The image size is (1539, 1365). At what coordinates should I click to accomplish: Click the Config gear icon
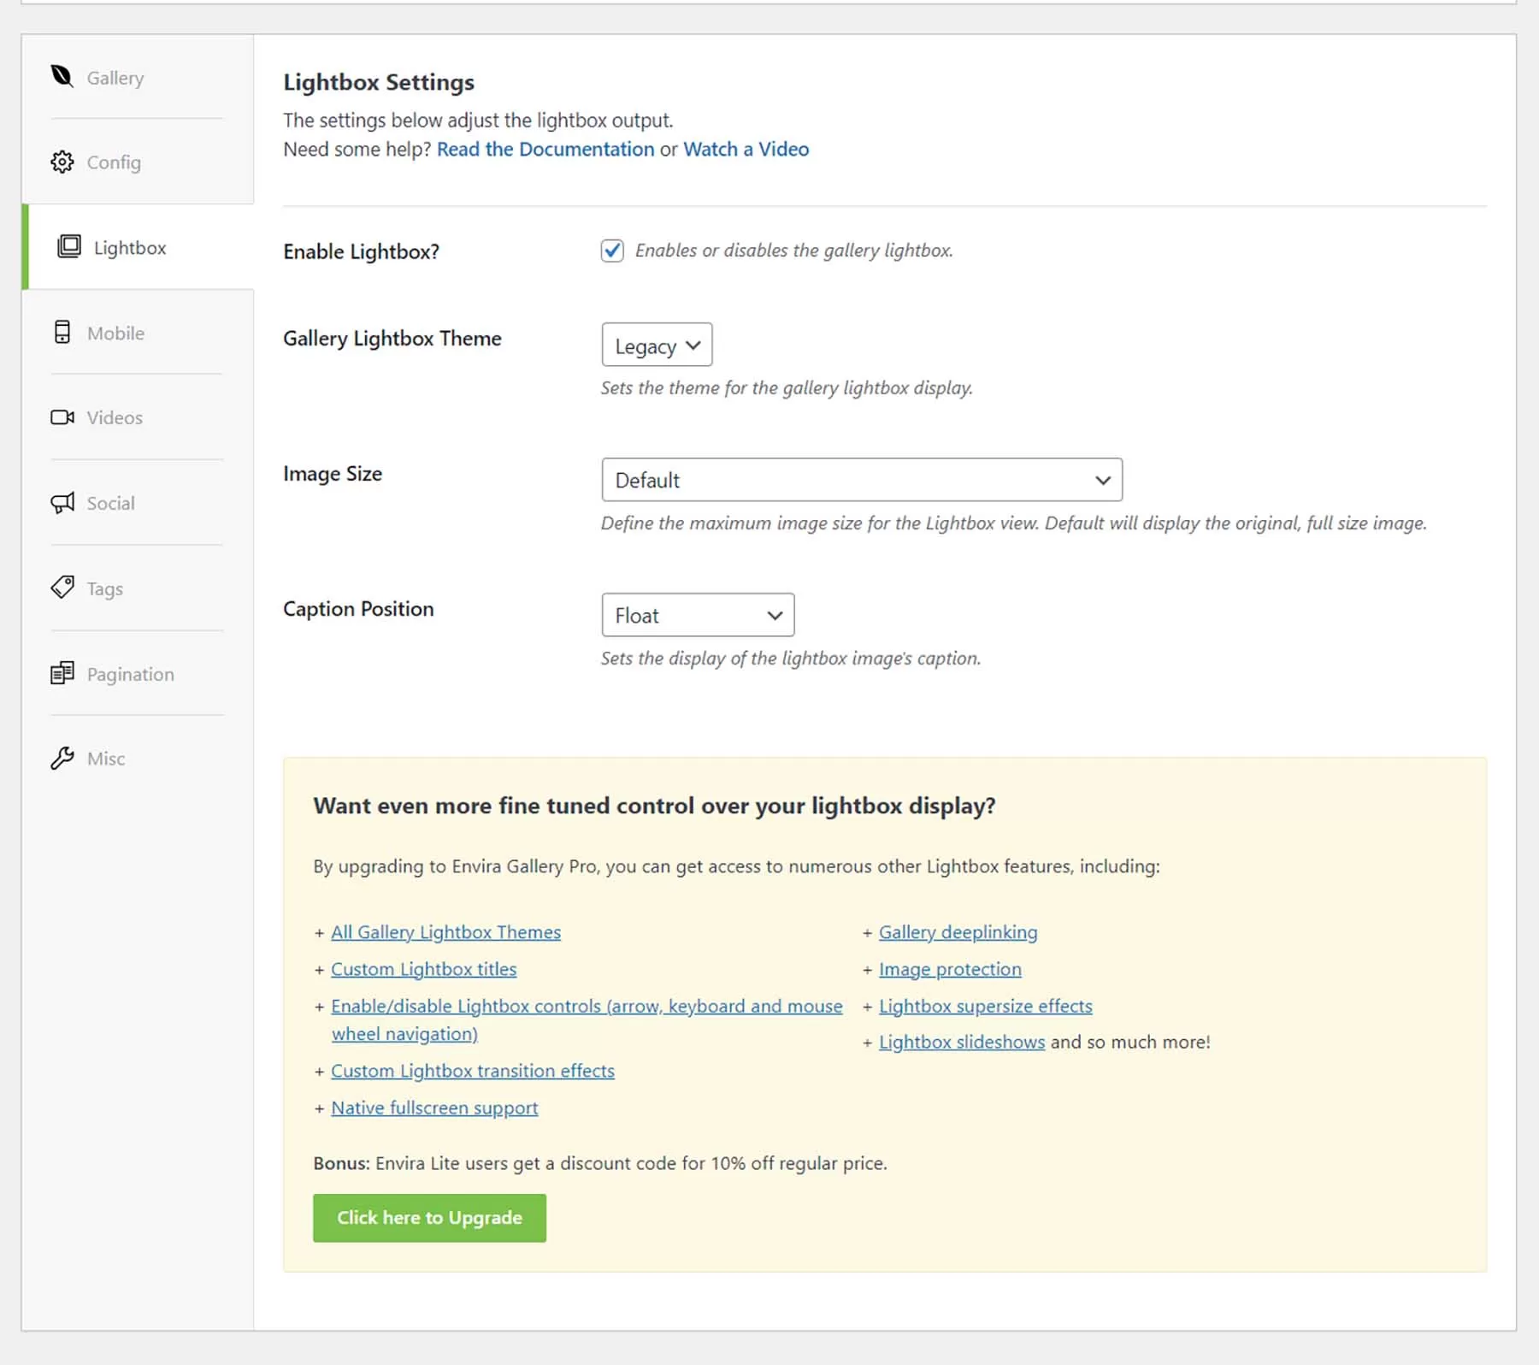(x=62, y=162)
